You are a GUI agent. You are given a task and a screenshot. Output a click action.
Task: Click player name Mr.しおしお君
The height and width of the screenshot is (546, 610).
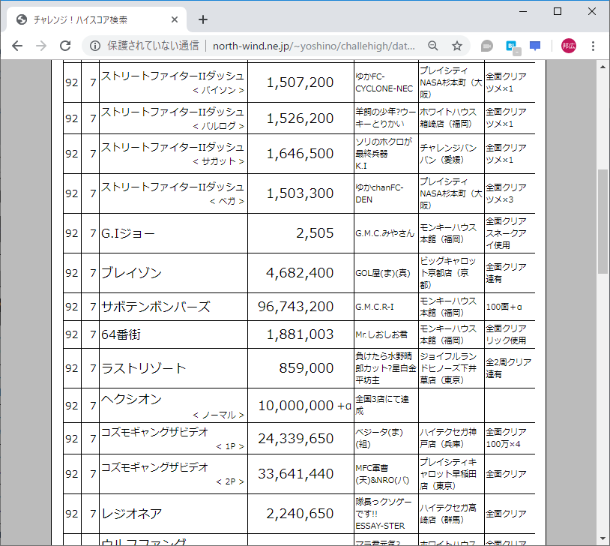[381, 334]
